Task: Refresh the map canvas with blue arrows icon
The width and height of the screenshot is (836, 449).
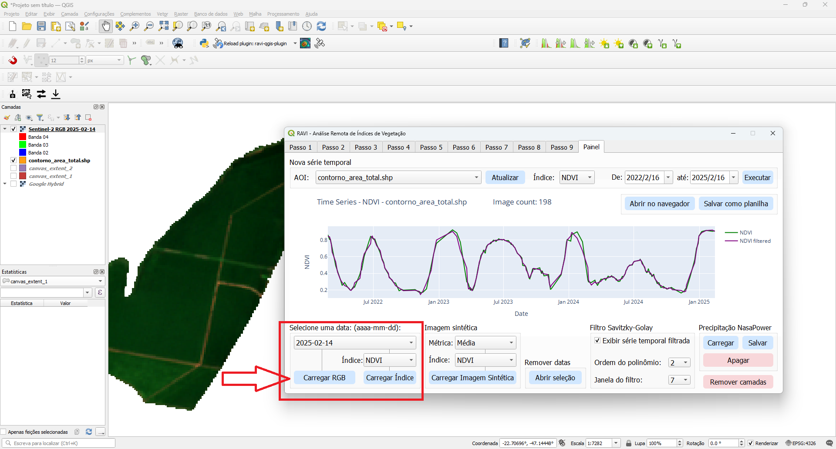Action: coord(321,26)
